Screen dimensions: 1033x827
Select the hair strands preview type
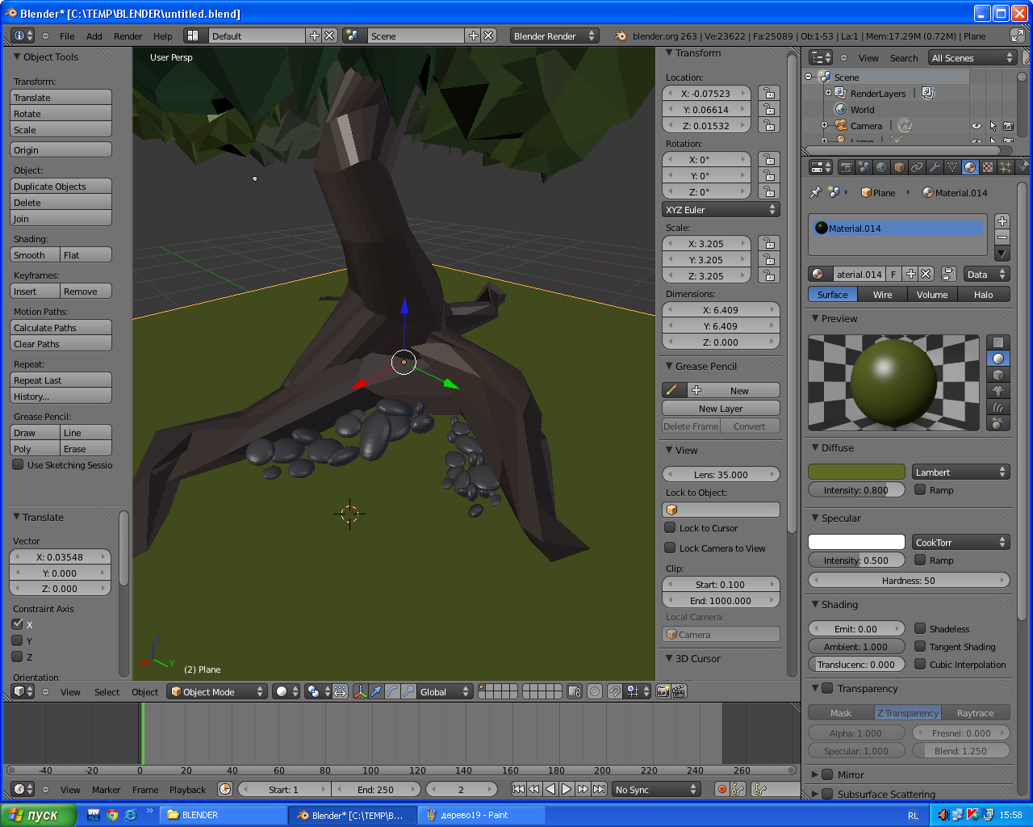[x=998, y=407]
